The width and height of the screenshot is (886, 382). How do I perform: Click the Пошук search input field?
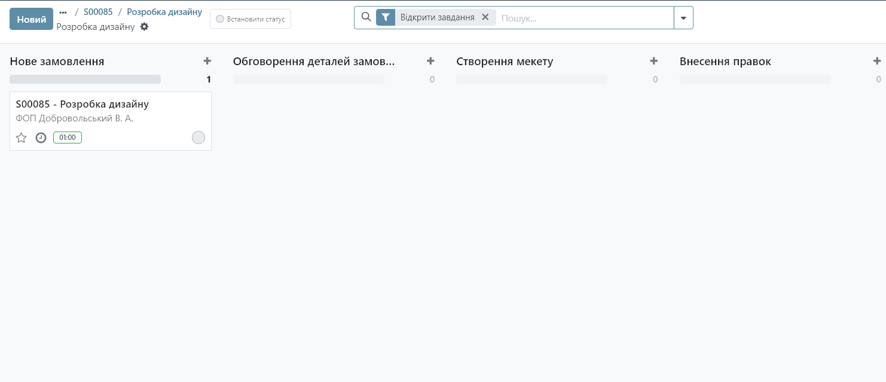[583, 18]
